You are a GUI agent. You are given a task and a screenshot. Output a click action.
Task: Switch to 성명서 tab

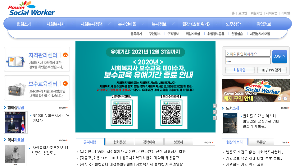(x=178, y=142)
